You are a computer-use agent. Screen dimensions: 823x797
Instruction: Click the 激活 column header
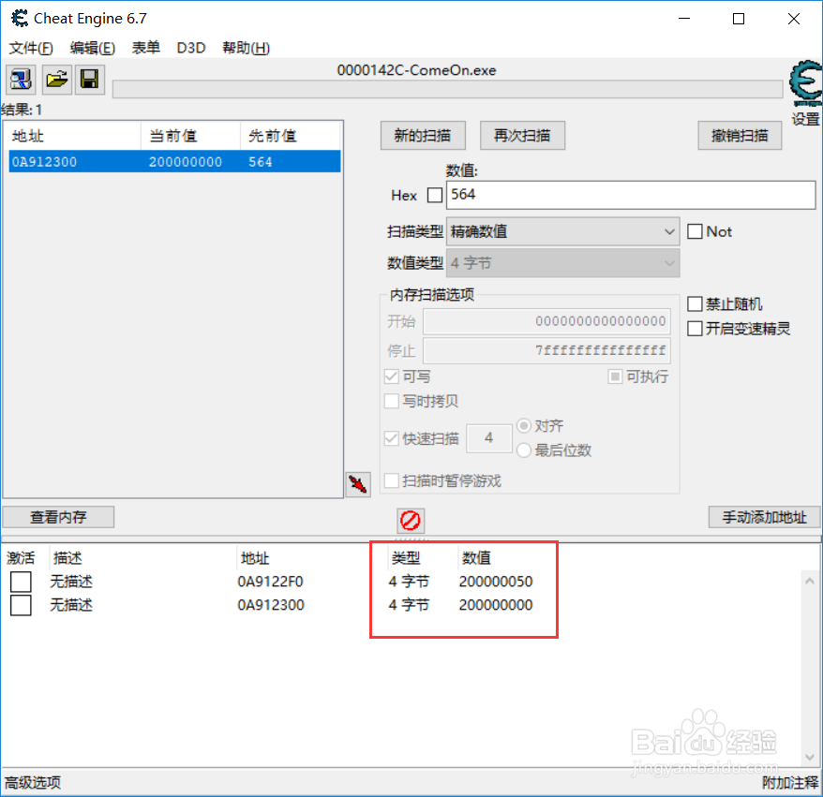click(21, 558)
